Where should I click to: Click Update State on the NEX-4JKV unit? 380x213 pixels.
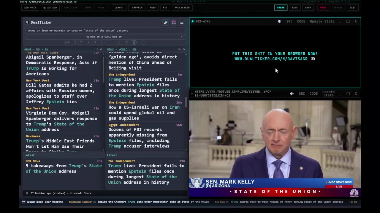click(322, 21)
